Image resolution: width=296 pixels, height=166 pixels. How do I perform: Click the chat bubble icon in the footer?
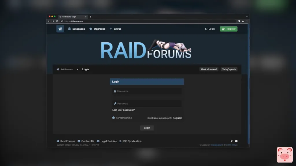coord(236,141)
